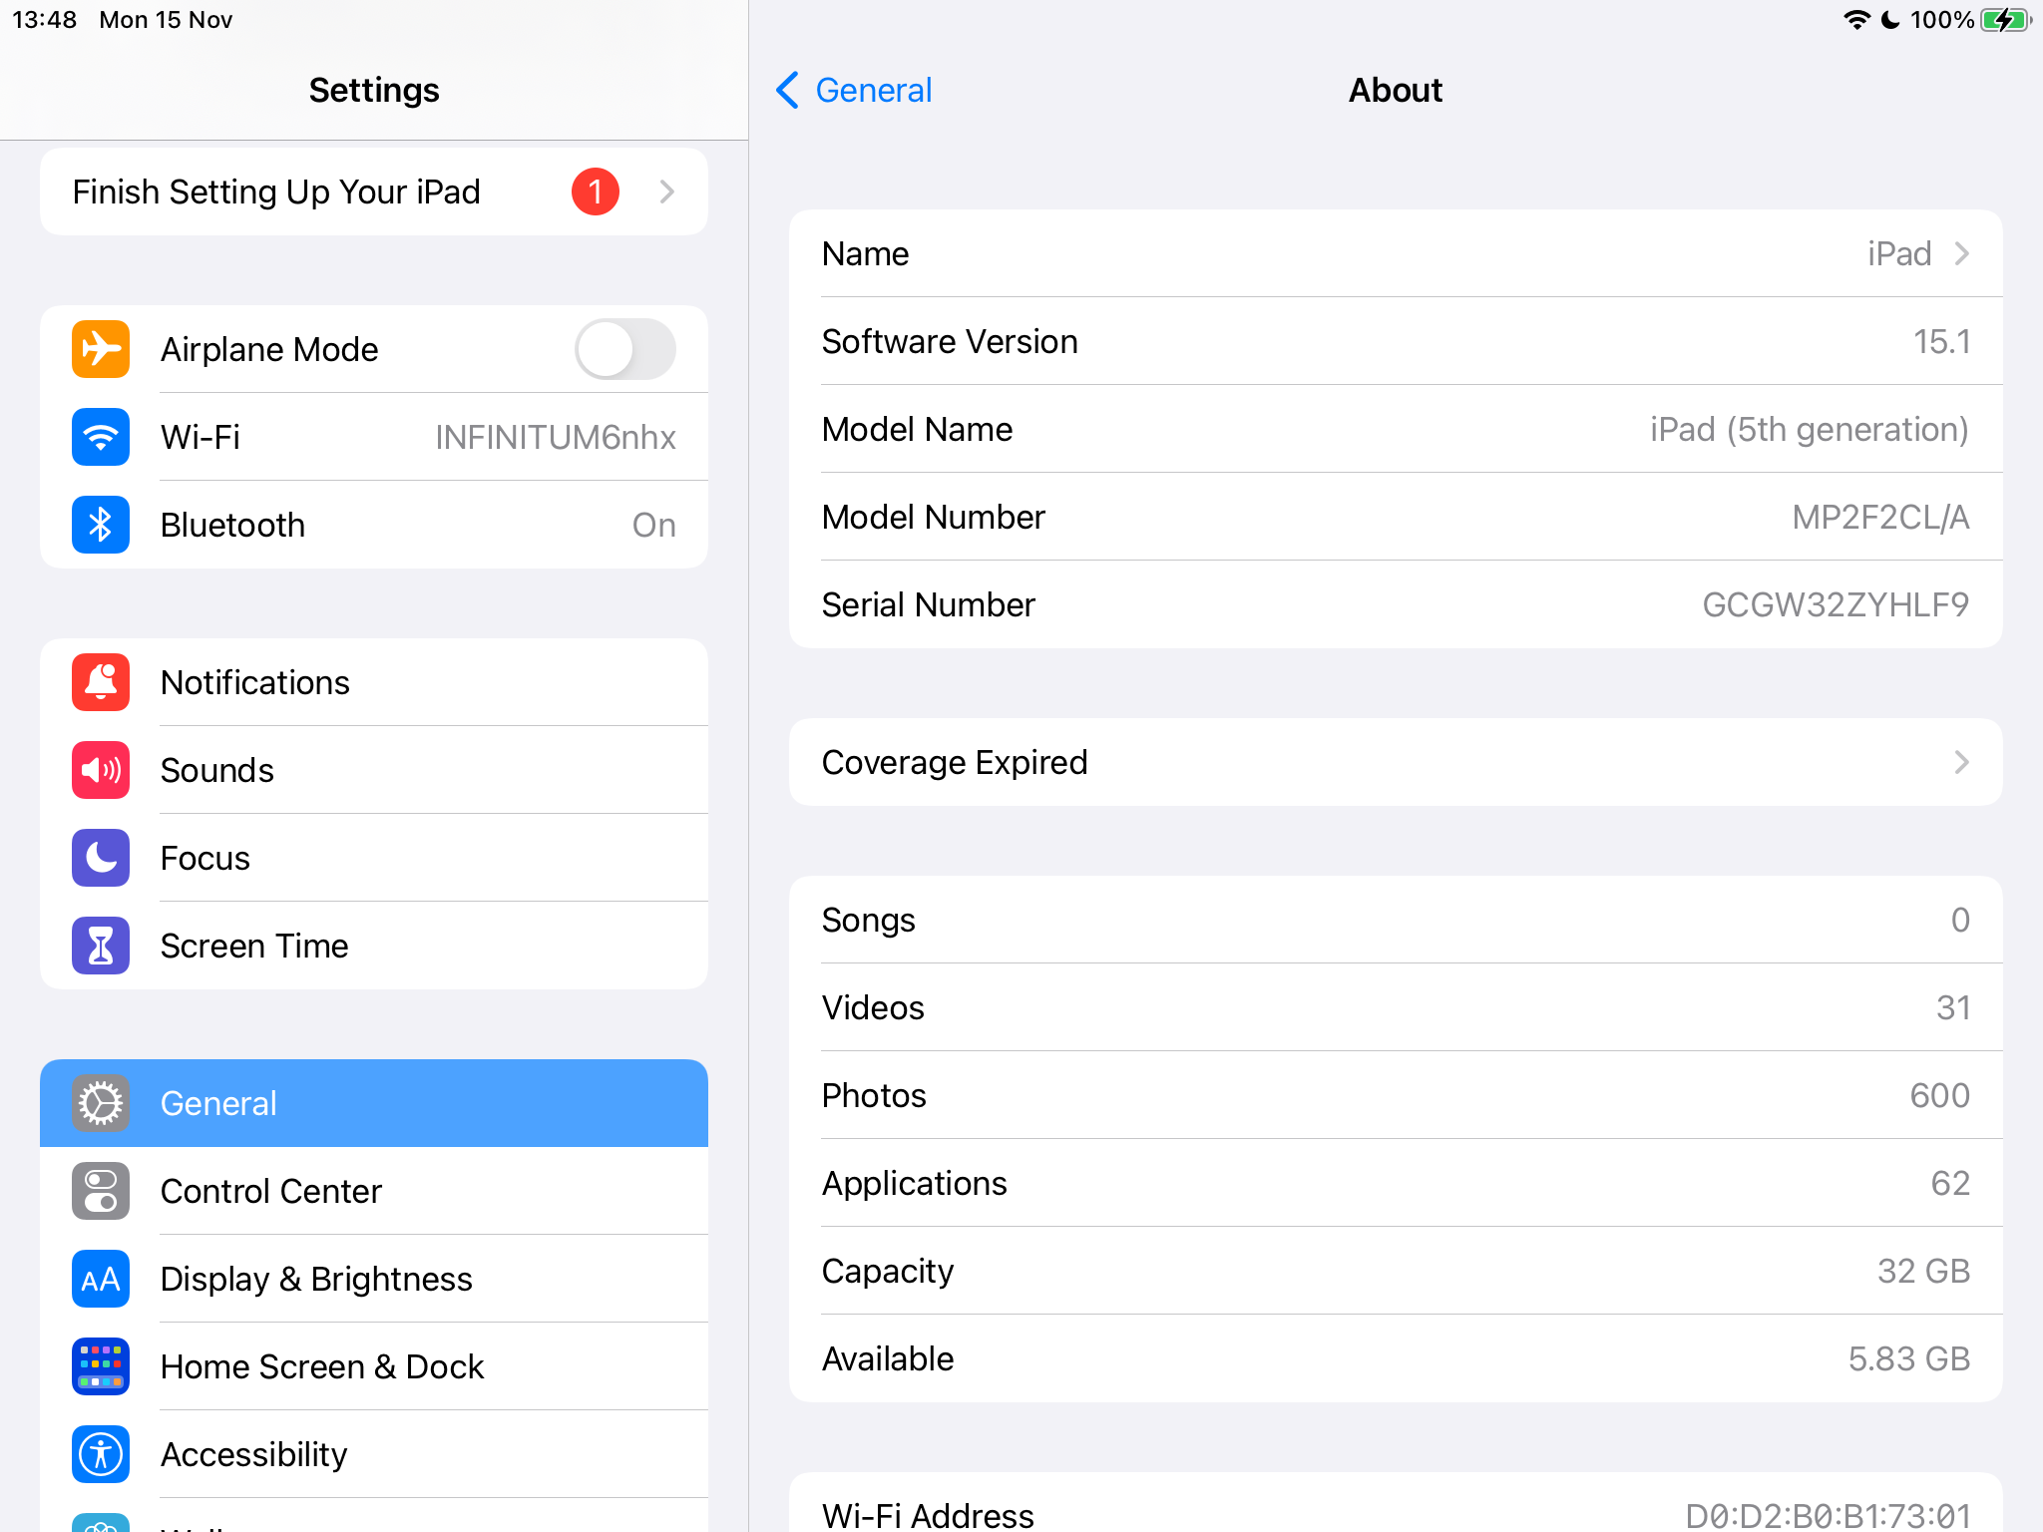This screenshot has width=2043, height=1532.
Task: Select Notifications in sidebar
Action: [x=374, y=682]
